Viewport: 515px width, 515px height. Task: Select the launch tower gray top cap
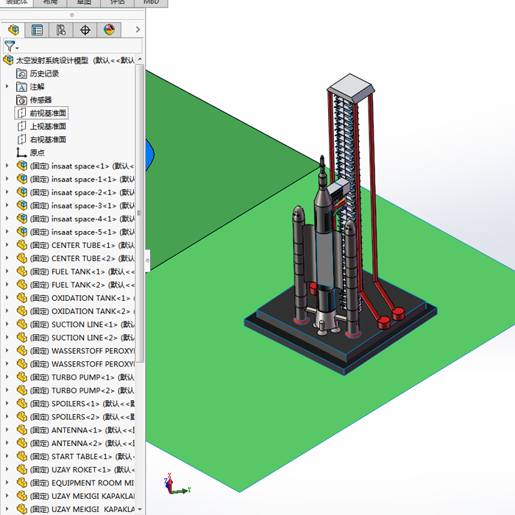(x=351, y=88)
